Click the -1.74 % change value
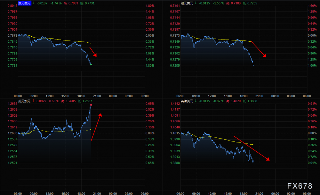Screen dimensions: 320x195 click(56, 3)
